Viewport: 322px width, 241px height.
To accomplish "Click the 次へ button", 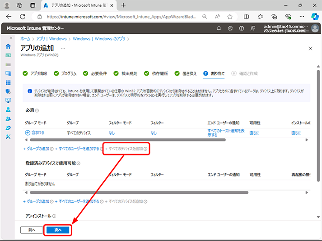I will 58,230.
